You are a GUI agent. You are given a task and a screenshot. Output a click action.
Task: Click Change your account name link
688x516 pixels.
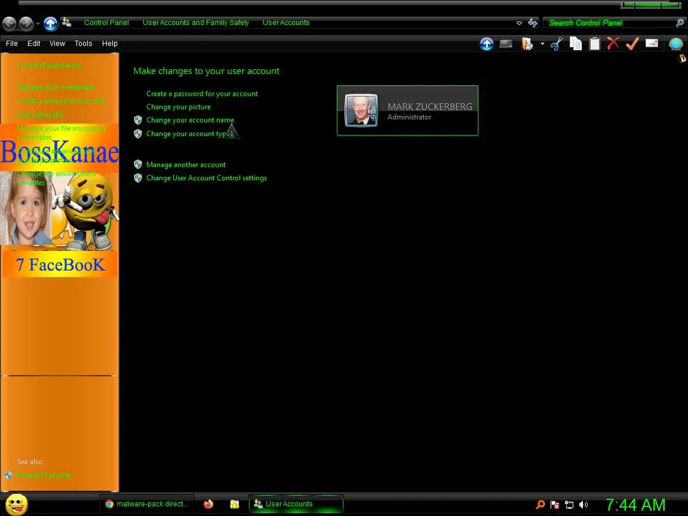click(190, 120)
